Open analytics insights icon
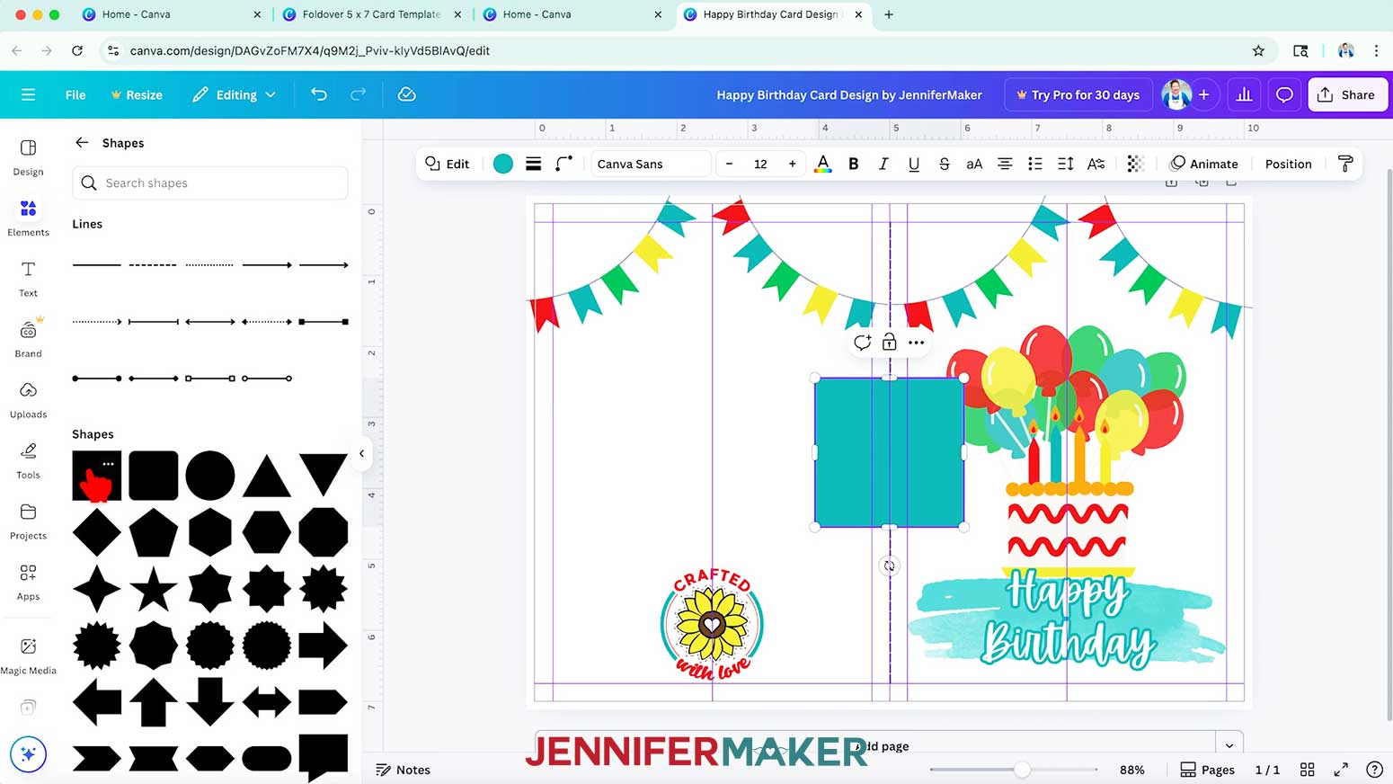This screenshot has width=1393, height=784. point(1244,94)
